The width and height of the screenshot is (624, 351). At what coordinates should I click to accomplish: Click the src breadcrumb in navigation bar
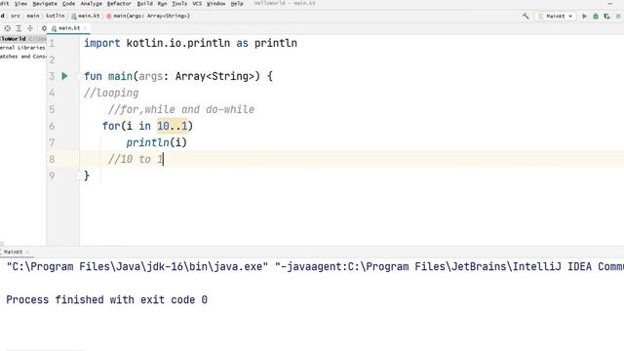click(16, 16)
